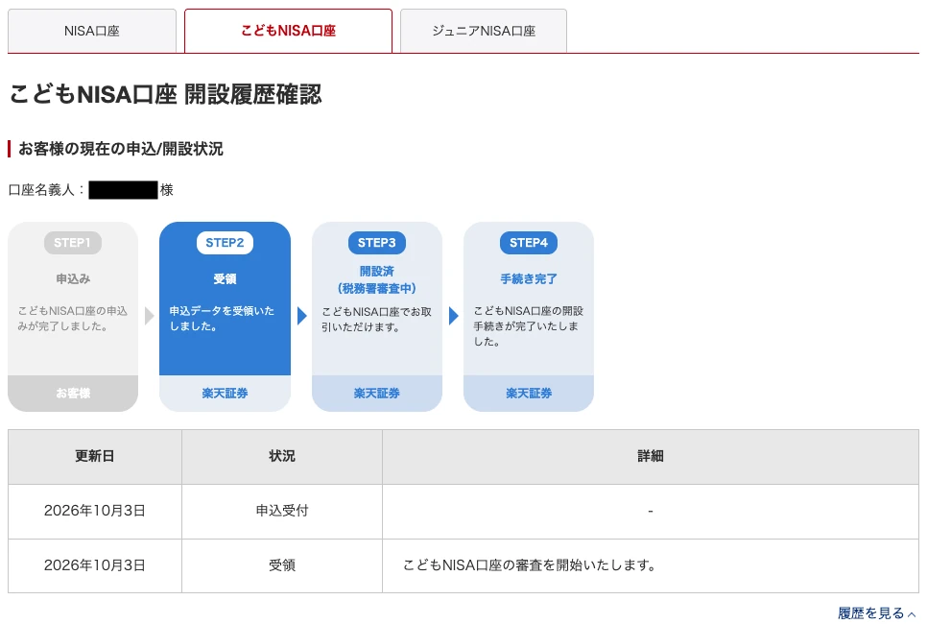Click the 手続き完了 step title
927x624 pixels.
529,278
